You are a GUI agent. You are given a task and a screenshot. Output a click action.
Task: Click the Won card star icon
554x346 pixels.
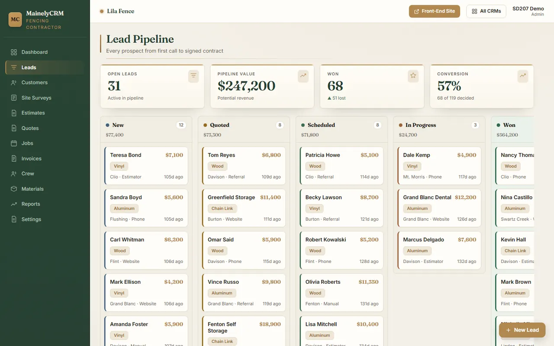tap(413, 76)
